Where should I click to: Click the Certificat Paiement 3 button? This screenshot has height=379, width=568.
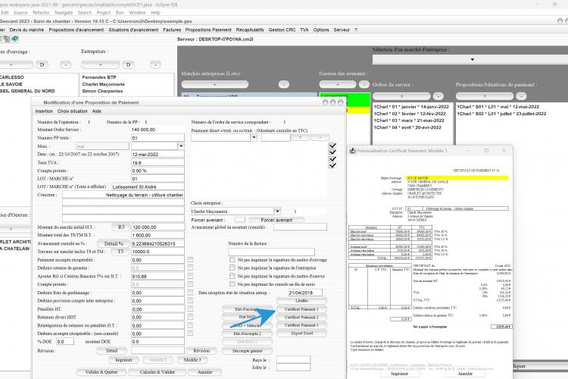301,325
